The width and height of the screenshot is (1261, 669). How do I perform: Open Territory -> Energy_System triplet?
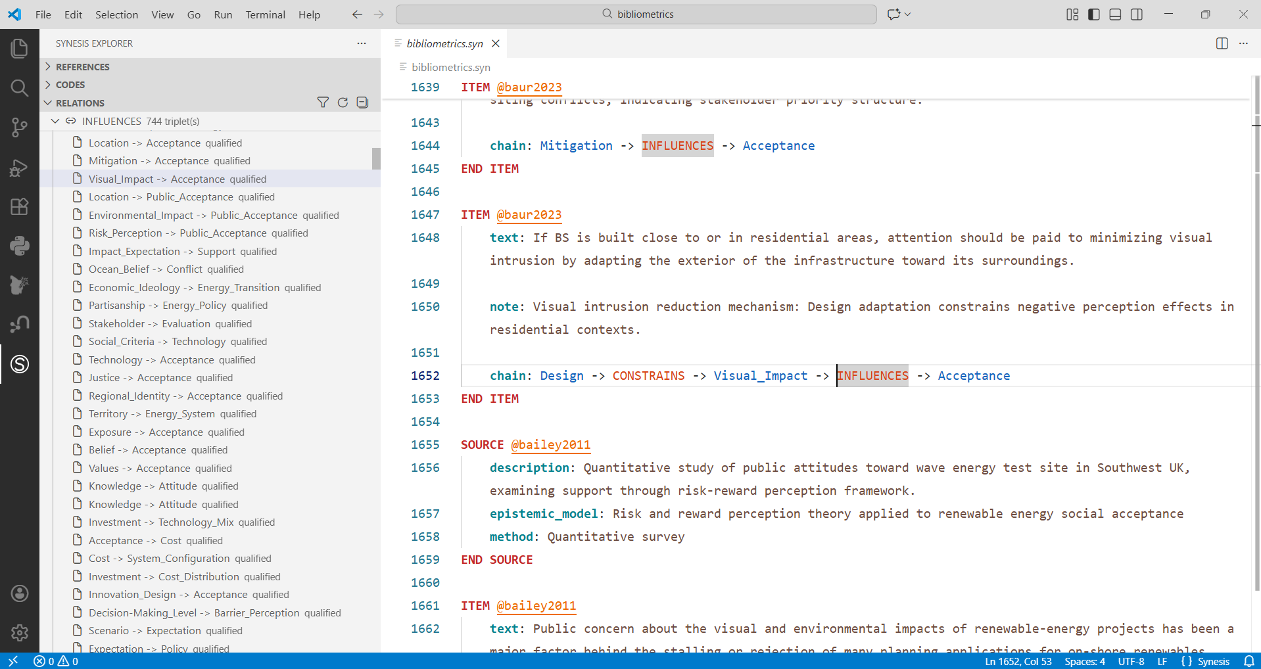coord(210,414)
